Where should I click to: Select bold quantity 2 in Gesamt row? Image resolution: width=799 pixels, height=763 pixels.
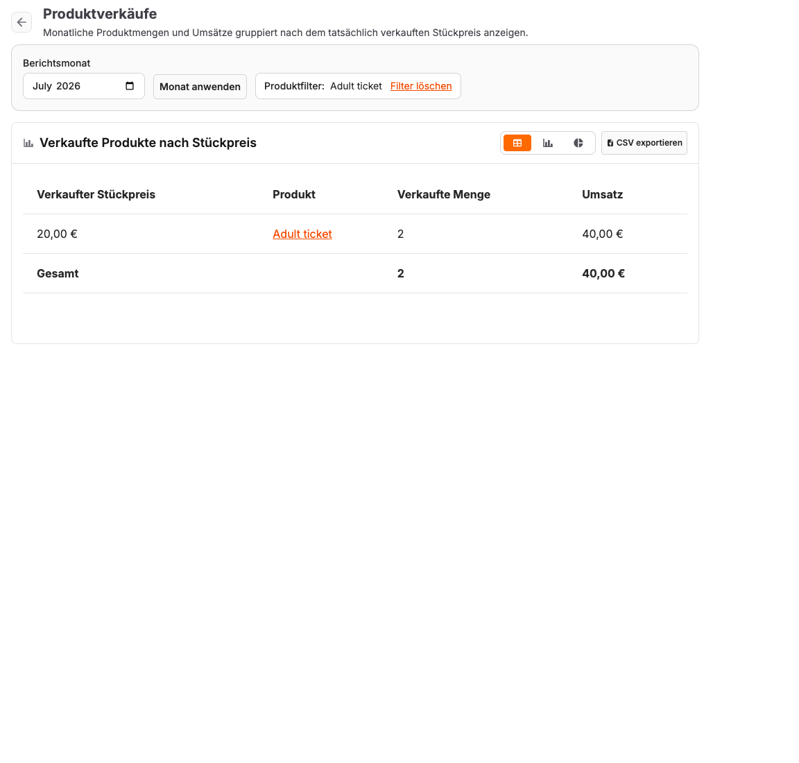coord(400,274)
